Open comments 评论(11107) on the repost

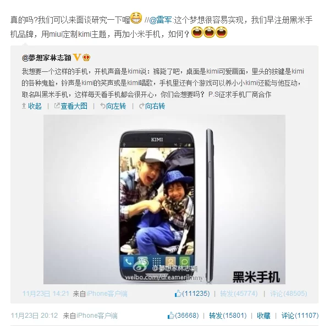click(300, 316)
